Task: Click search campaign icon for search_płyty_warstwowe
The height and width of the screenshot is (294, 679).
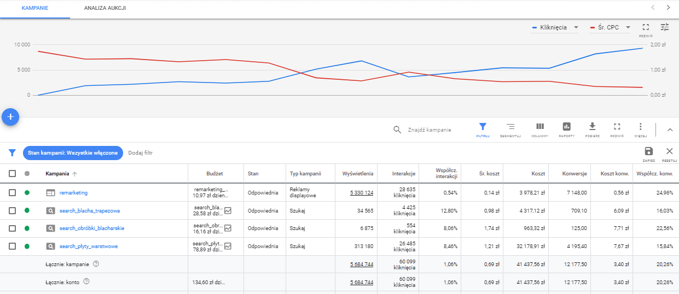Action: (x=50, y=246)
